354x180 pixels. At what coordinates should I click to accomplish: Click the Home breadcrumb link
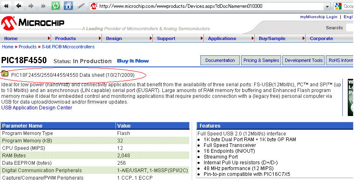(x=8, y=47)
